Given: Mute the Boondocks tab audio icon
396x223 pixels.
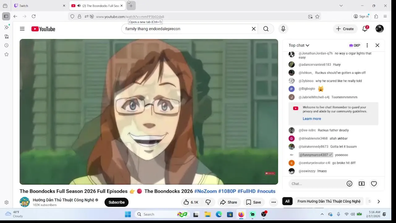Looking at the screenshot, I should tap(79, 6).
